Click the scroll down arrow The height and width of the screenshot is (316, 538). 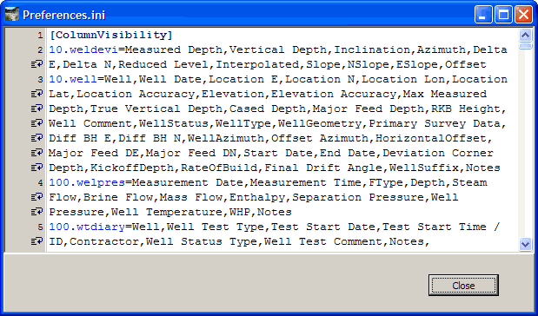point(525,245)
